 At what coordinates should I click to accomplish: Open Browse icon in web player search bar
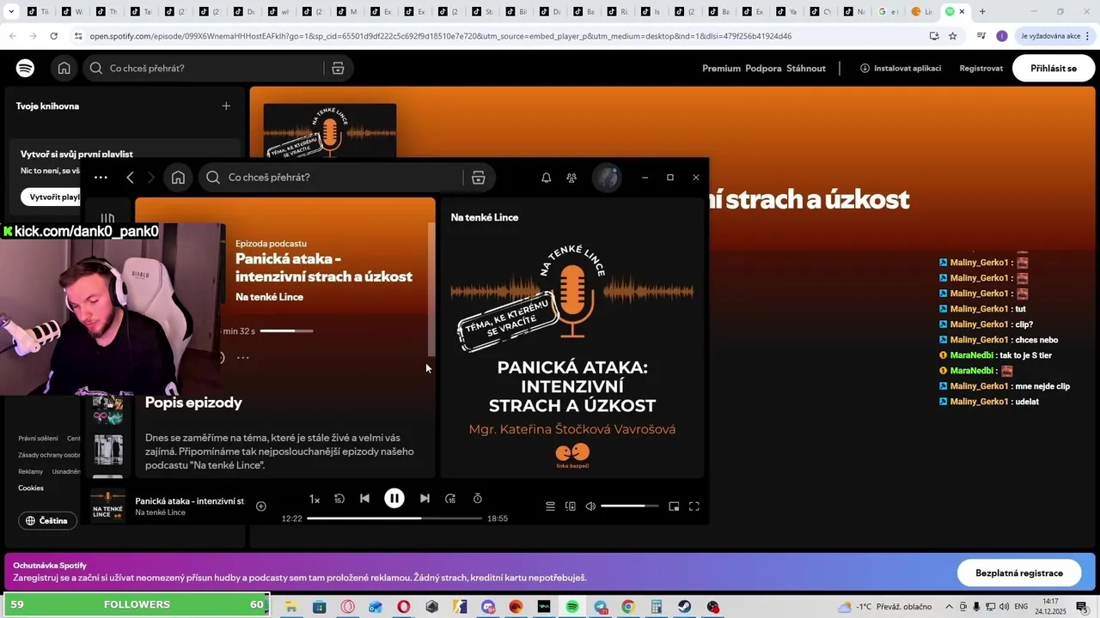338,68
